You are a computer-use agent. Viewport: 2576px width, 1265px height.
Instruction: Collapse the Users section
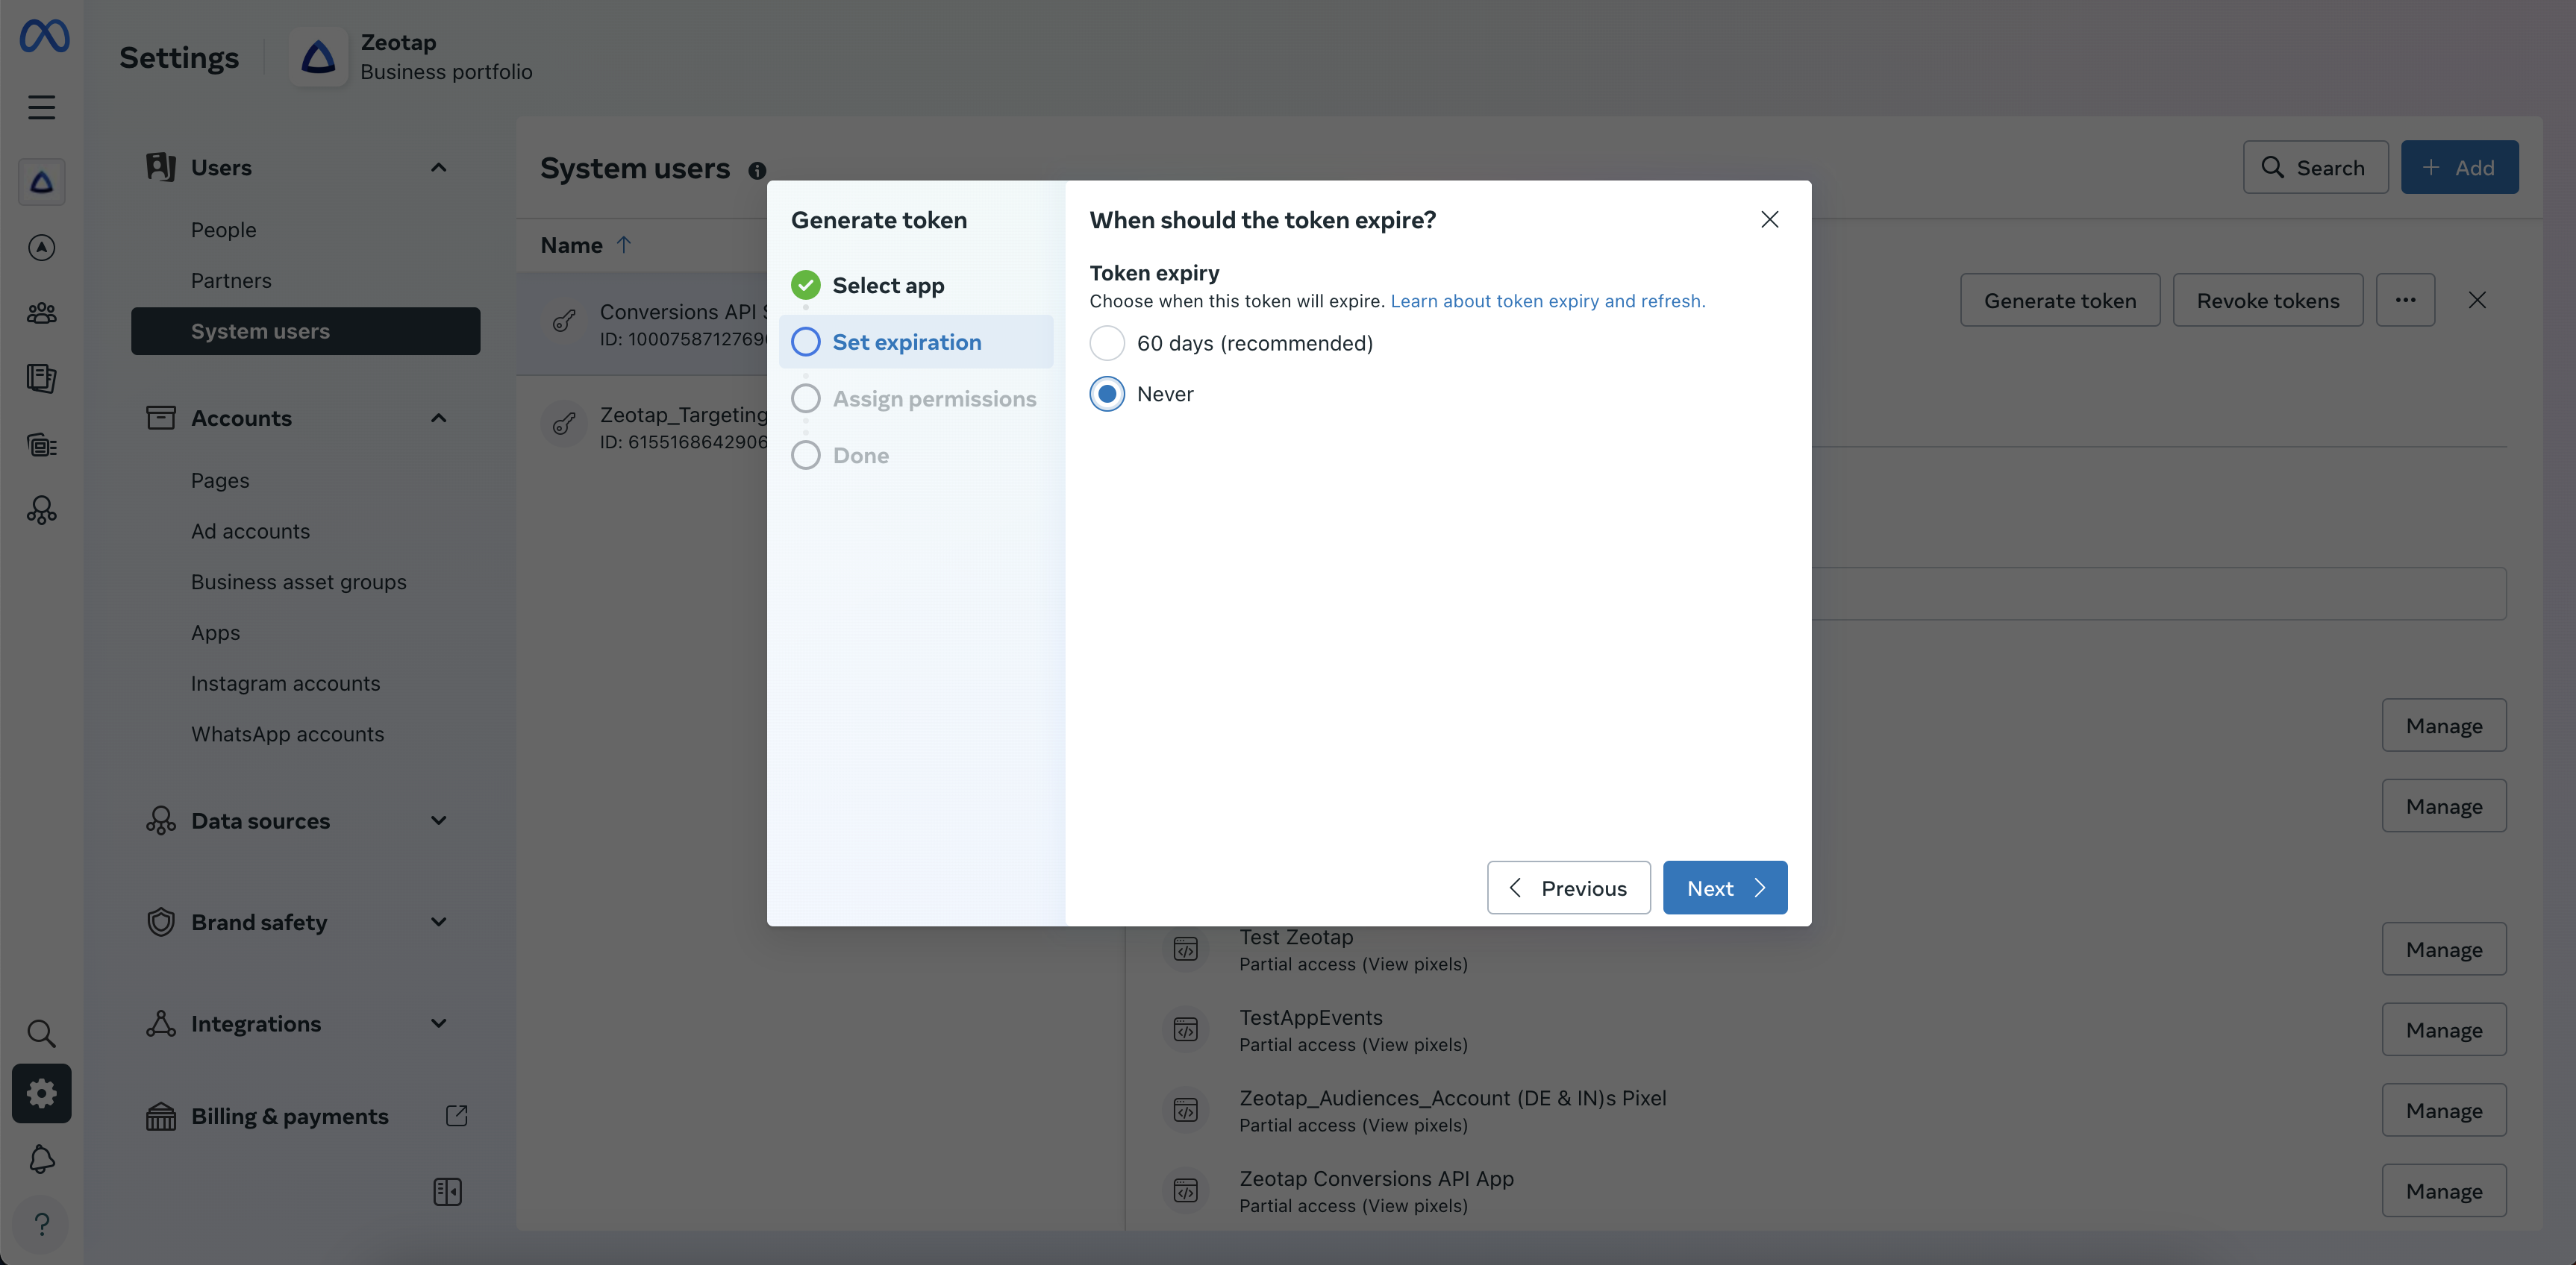[x=438, y=168]
